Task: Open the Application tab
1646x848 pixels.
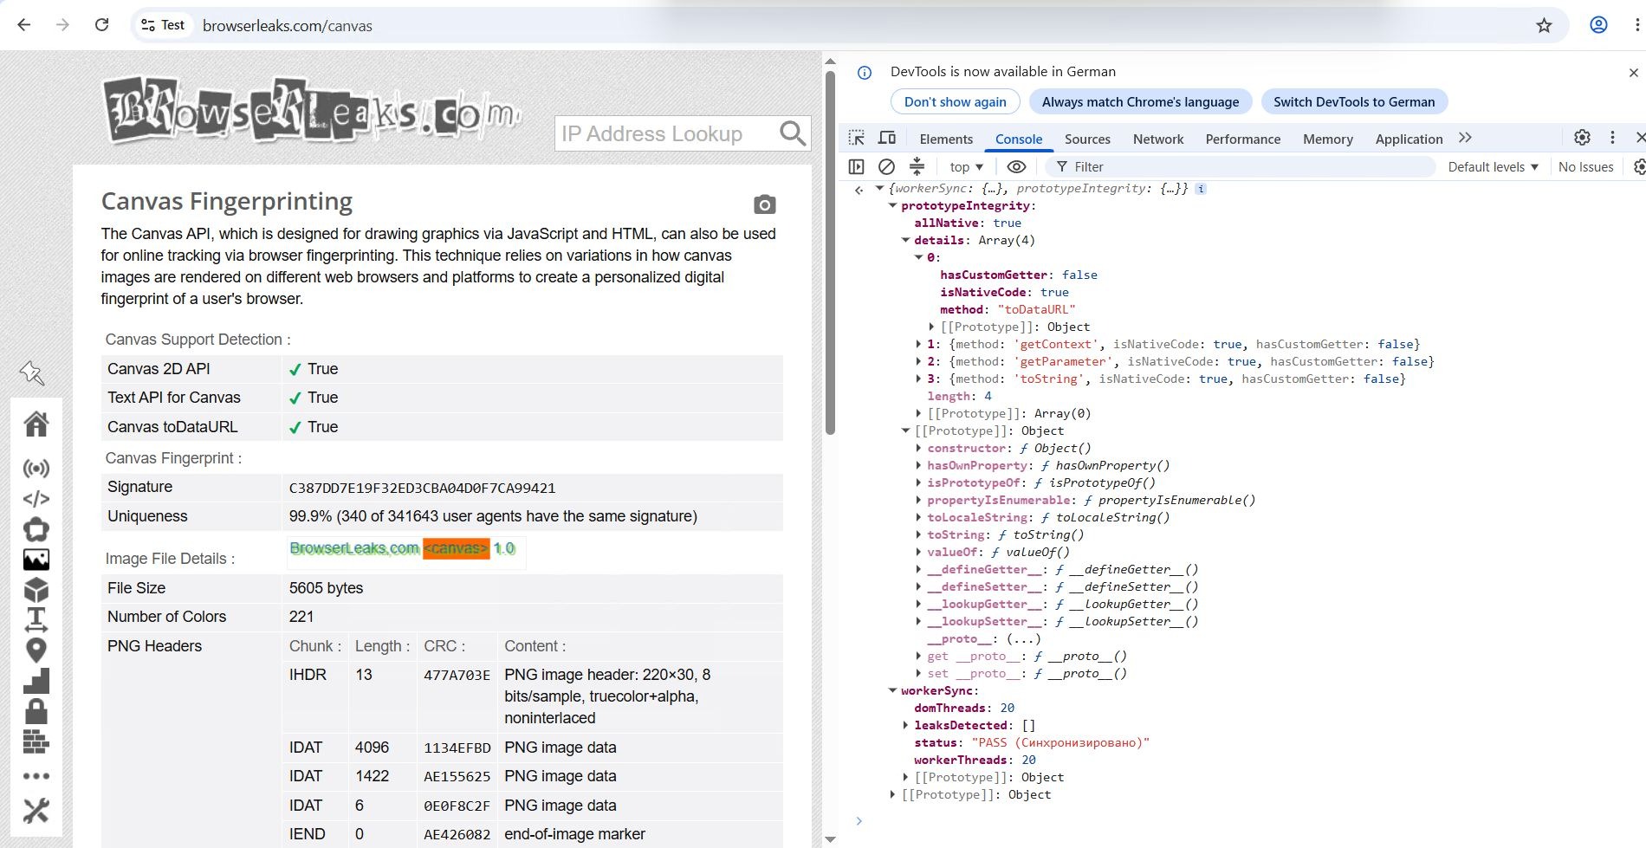Action: coord(1409,139)
